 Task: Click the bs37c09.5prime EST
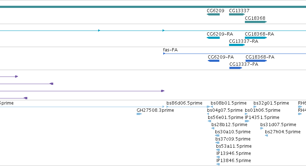click(x=218, y=143)
